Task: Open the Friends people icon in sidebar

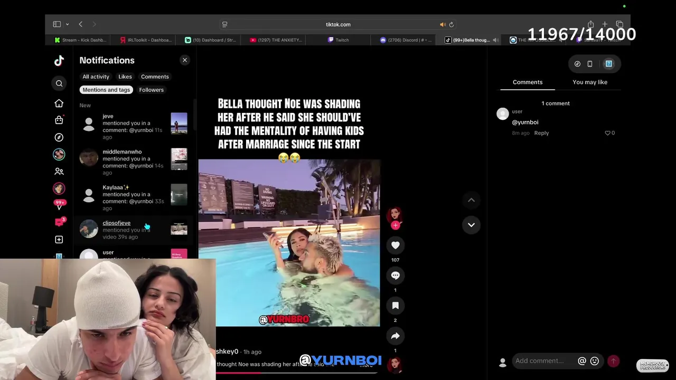Action: (59, 172)
